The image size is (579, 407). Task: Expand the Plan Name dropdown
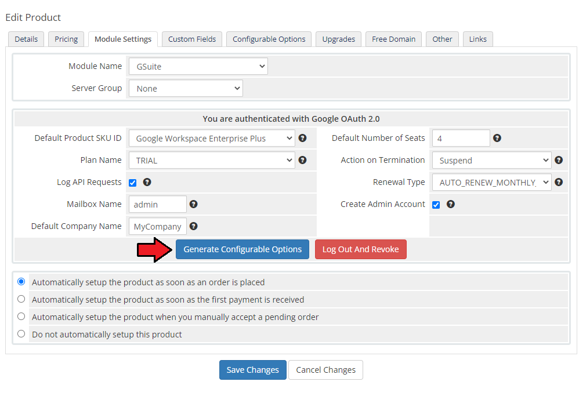[x=212, y=161]
